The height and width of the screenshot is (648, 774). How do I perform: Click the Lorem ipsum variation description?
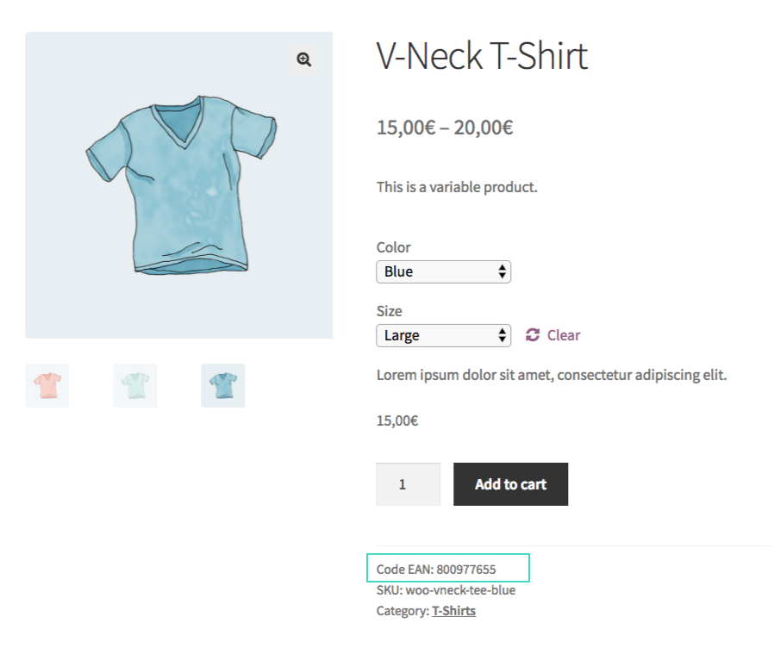[x=552, y=376]
